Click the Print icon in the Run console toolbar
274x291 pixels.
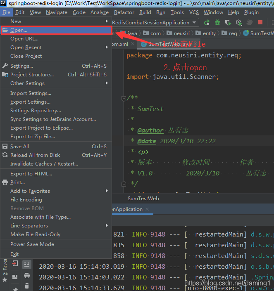(x=27, y=275)
